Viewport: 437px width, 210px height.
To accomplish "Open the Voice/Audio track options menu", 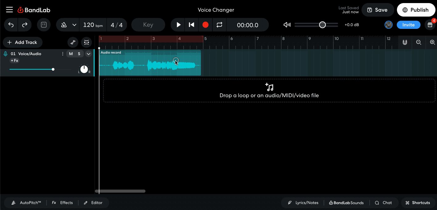I will [63, 54].
